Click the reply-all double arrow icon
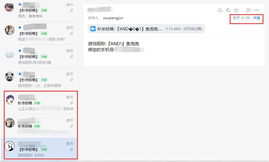This screenshot has width=269, height=162. [x=228, y=10]
